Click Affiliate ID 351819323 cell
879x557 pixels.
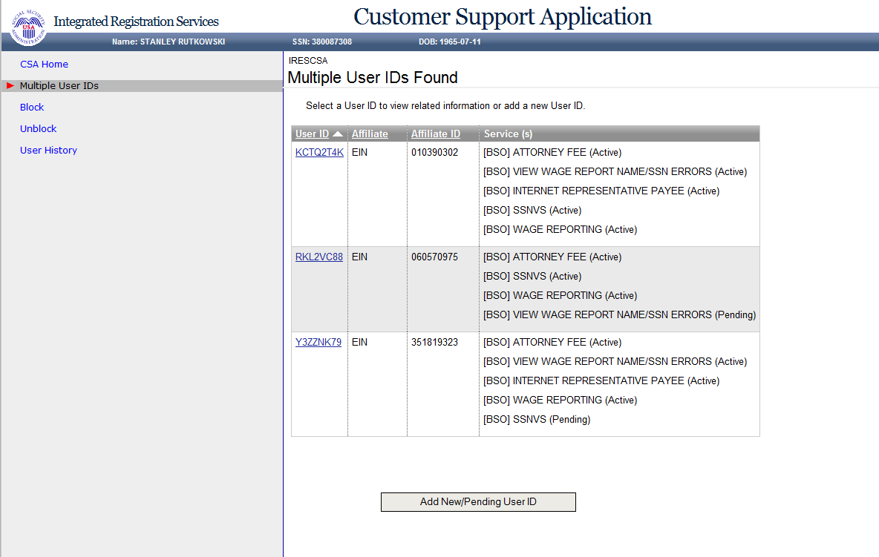pyautogui.click(x=434, y=343)
